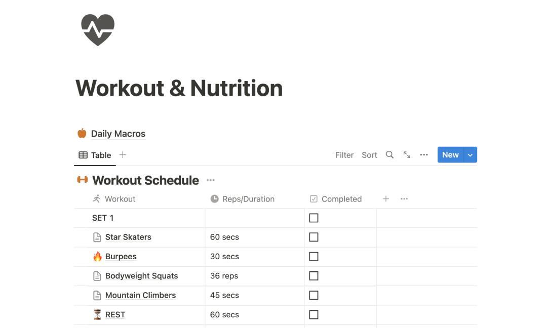
Task: Open the database search magnifier
Action: (389, 155)
